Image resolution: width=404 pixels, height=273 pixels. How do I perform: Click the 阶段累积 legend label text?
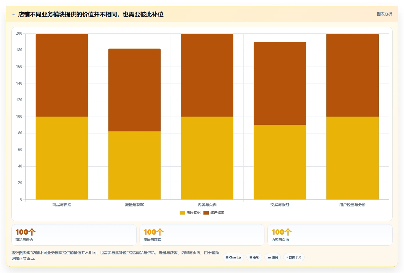tap(194, 213)
